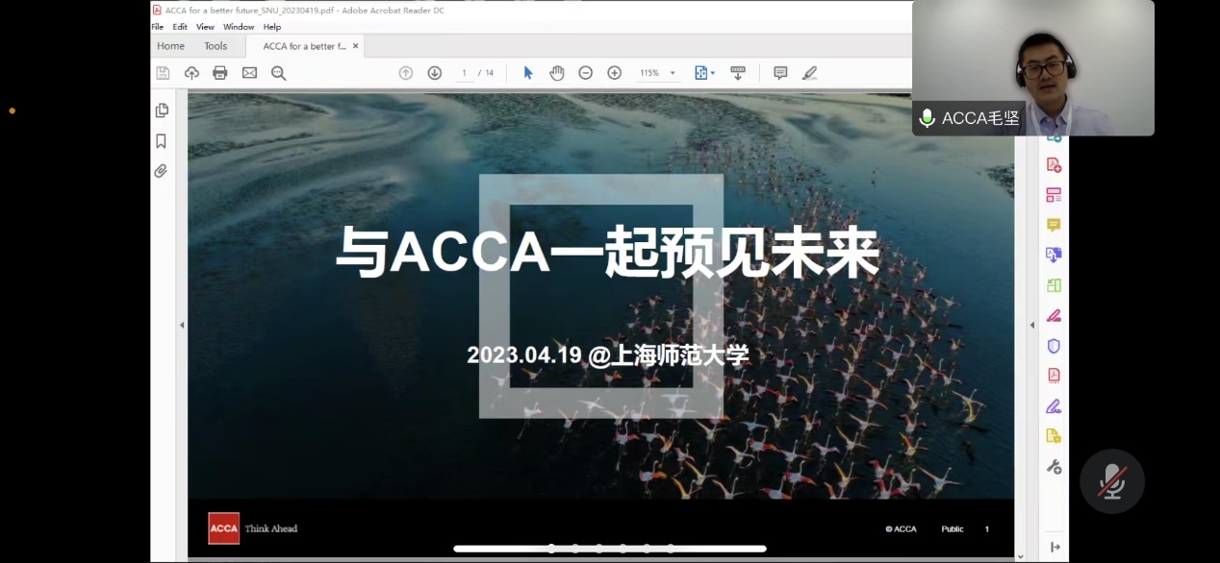Click the date text 2023.04.19 @上海师范大学

click(x=608, y=355)
